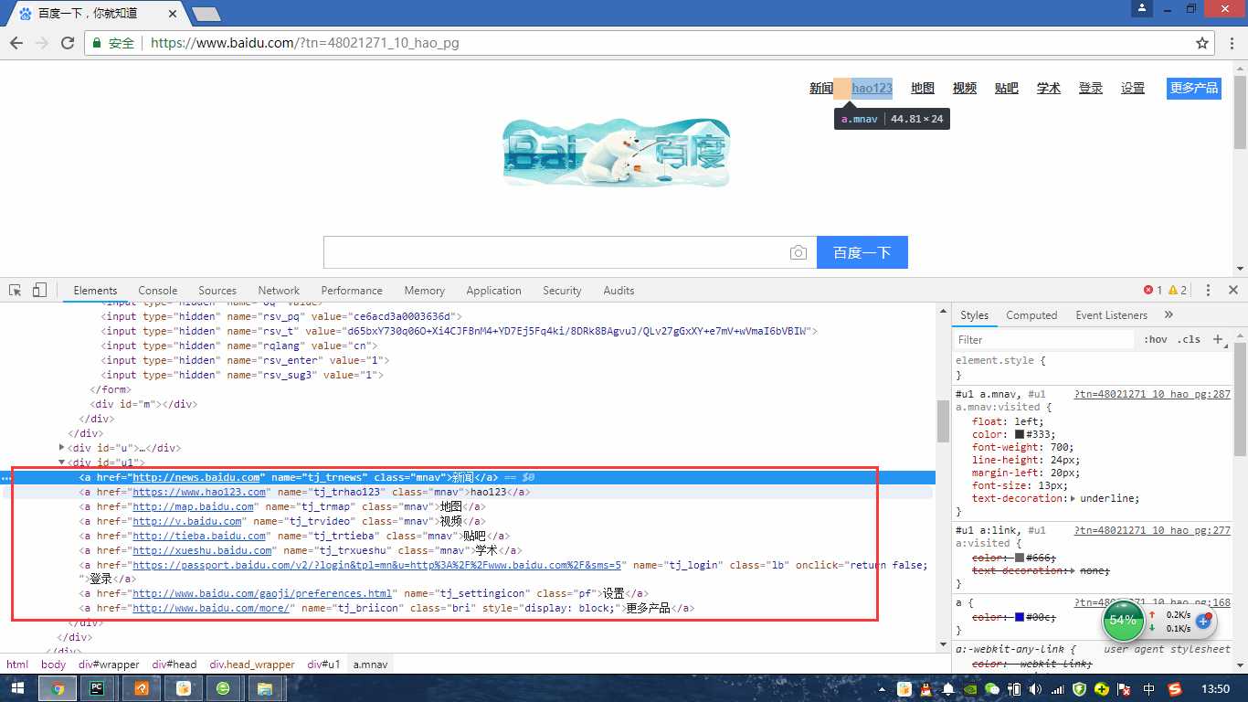Open the green 360 browser taskbar icon

pyautogui.click(x=223, y=688)
